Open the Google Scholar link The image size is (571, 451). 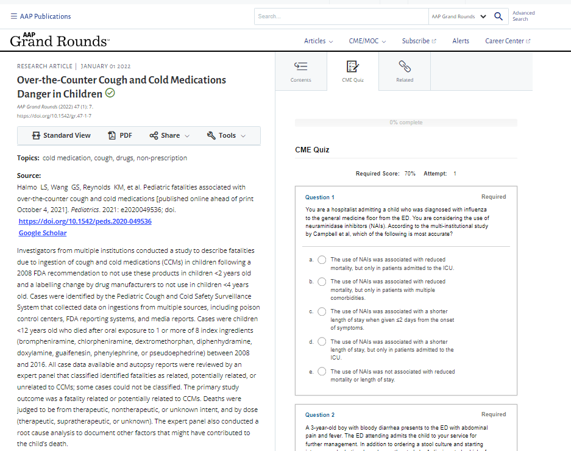(43, 233)
